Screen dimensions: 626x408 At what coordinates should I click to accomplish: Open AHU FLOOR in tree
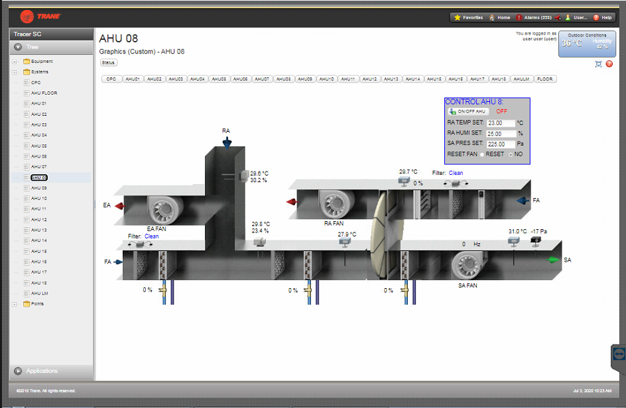[44, 93]
